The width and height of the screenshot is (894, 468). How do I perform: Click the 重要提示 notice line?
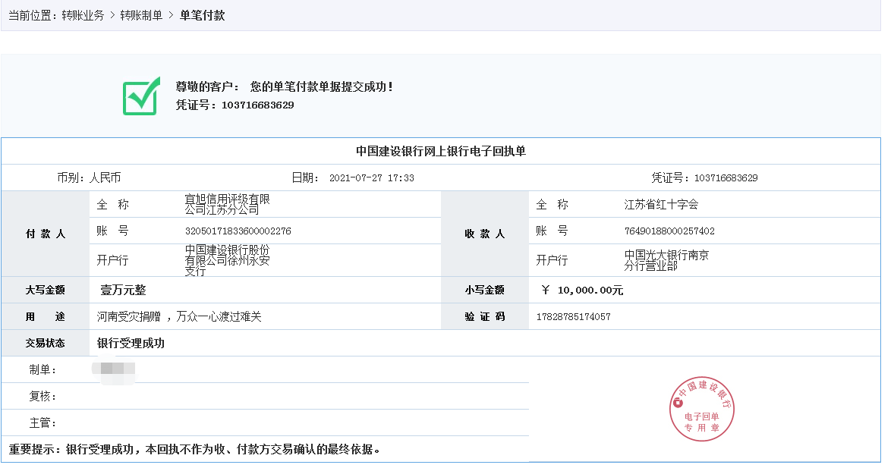point(194,449)
